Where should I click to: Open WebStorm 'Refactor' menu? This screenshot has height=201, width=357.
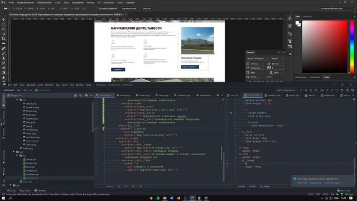[50, 85]
